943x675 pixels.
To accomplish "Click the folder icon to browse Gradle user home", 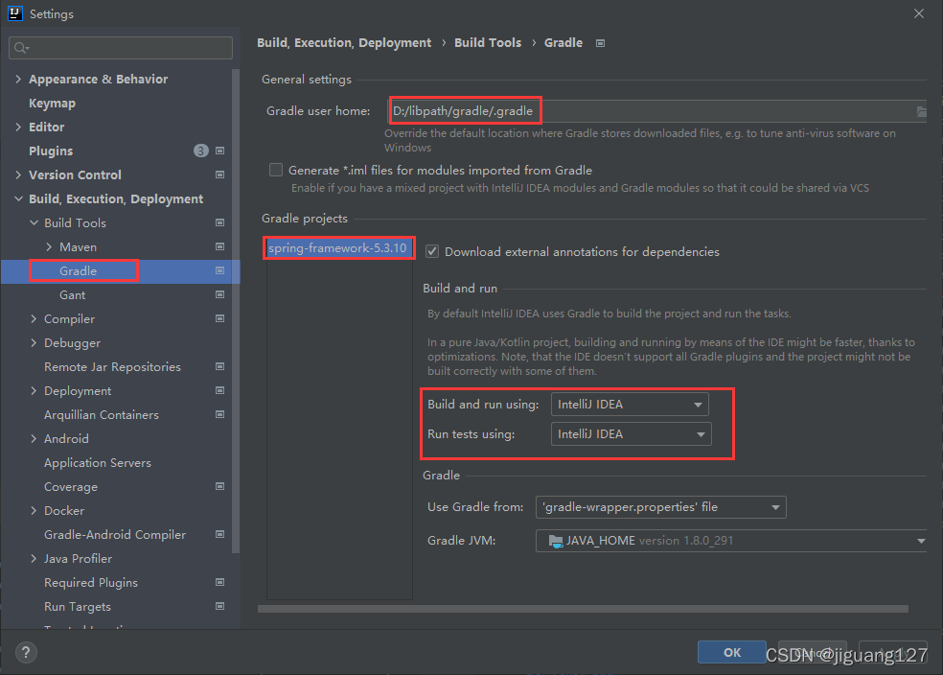I will click(922, 110).
